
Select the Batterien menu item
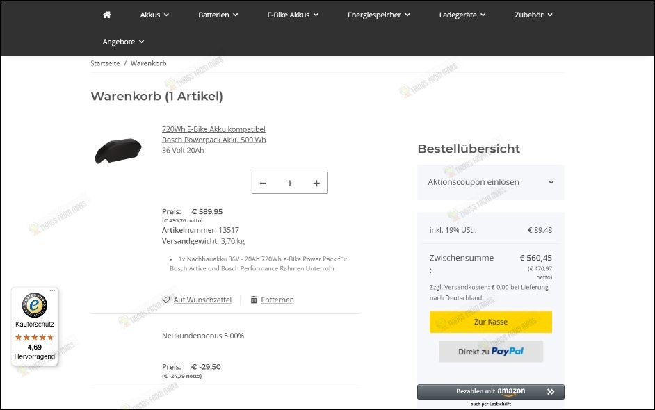pos(213,14)
